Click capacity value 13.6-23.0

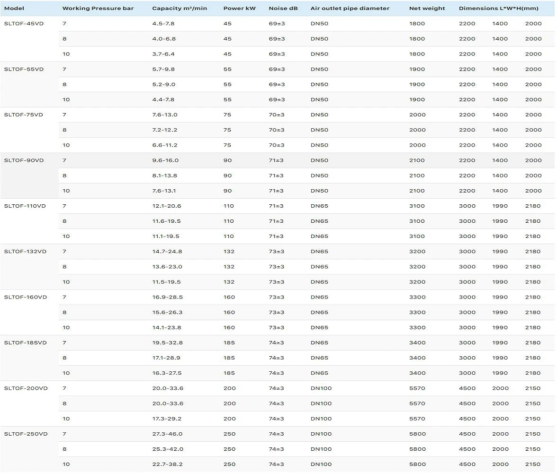[167, 267]
